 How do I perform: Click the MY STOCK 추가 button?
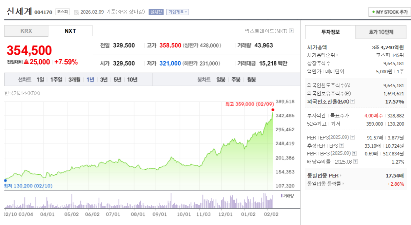click(389, 12)
